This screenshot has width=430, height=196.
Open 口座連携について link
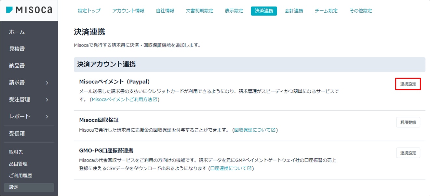coord(231,168)
